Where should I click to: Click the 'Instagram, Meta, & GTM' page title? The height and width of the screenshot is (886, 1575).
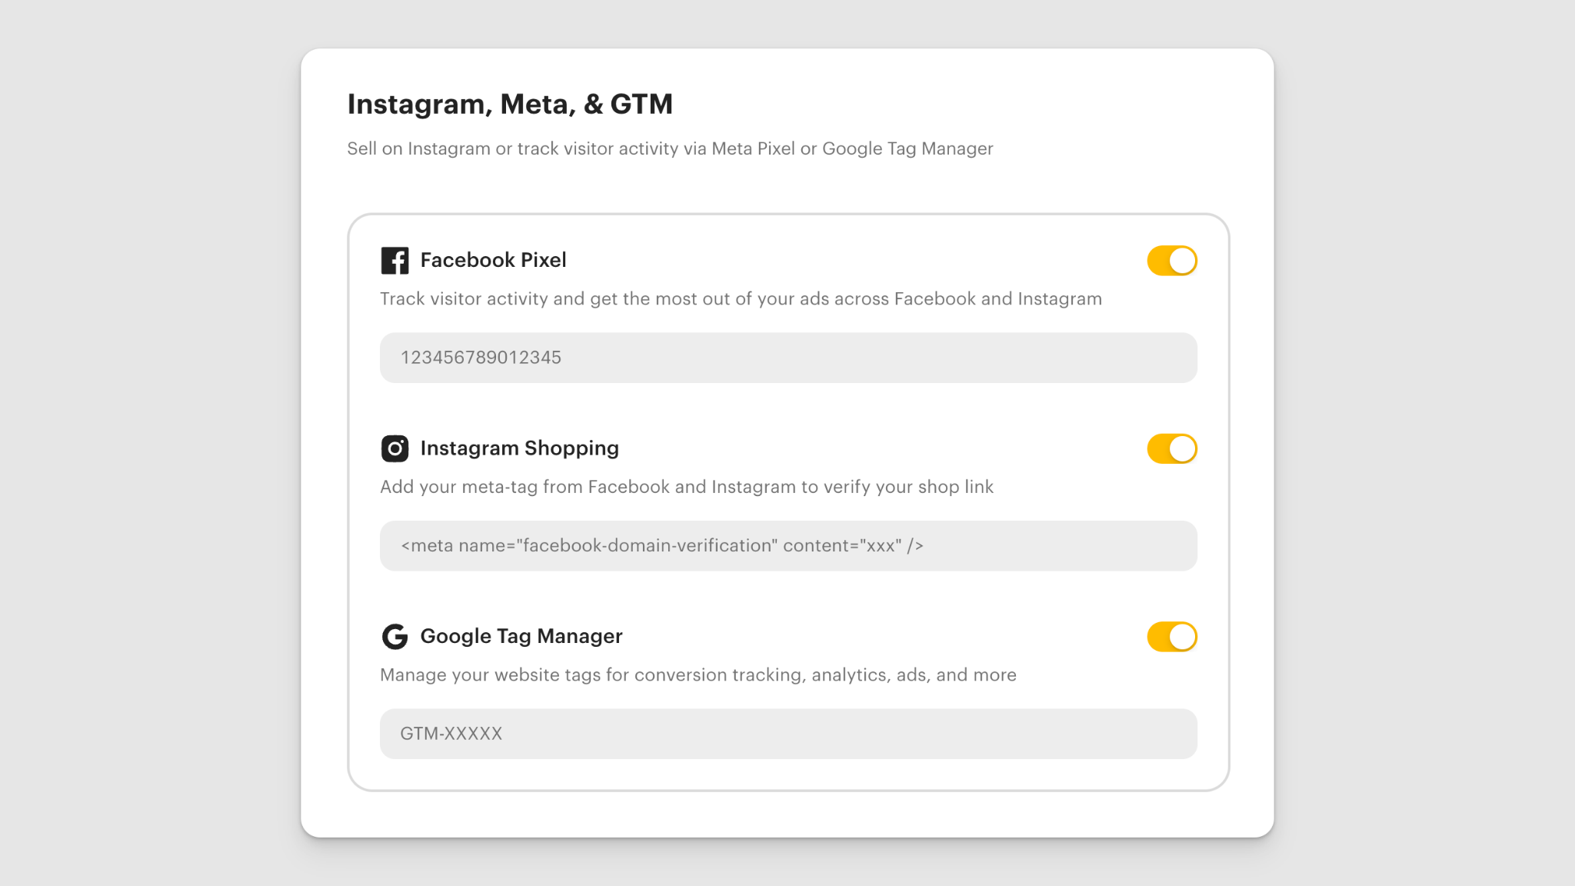tap(510, 104)
